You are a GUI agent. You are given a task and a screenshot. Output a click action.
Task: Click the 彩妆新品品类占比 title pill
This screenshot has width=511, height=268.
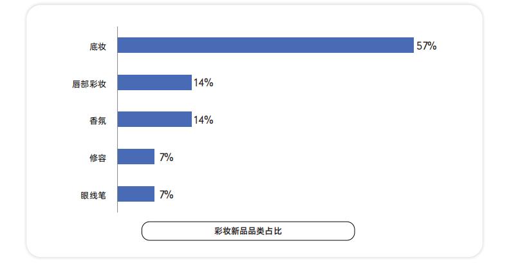[x=248, y=231]
